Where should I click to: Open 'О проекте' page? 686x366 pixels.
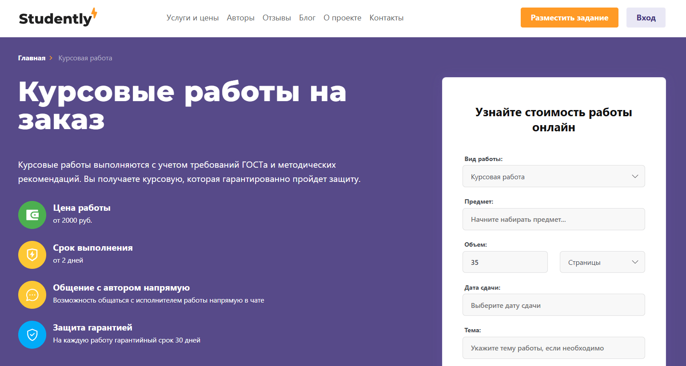(342, 18)
